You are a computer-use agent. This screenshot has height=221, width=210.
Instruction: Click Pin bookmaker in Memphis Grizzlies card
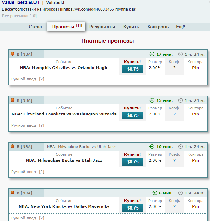click(x=196, y=68)
